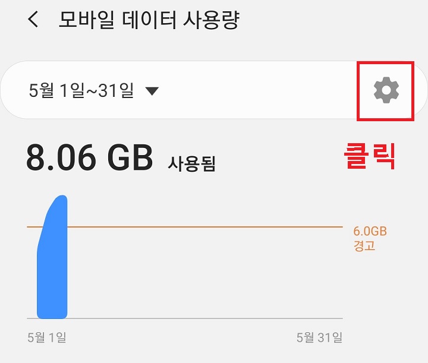Select the 5월 1일~31일 date range text
The image size is (428, 363).
tap(81, 90)
